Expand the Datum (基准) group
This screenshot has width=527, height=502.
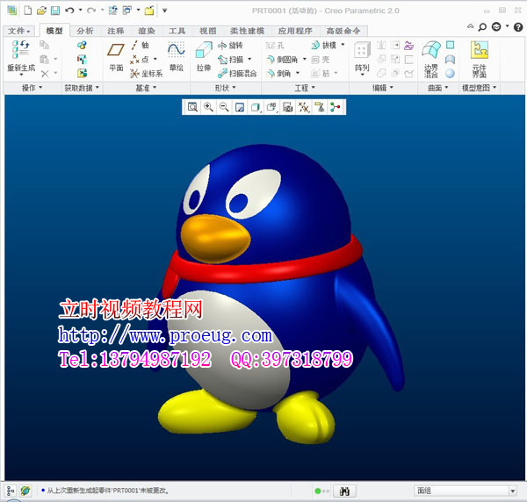pyautogui.click(x=146, y=88)
